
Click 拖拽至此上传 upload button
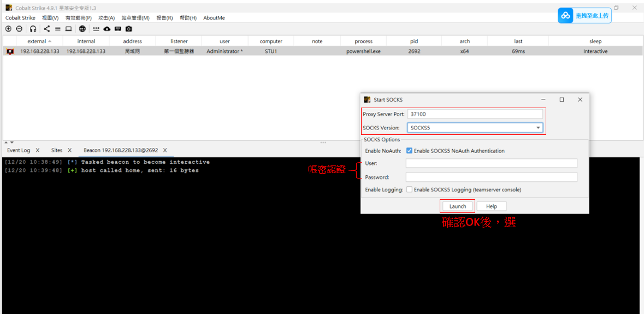[584, 16]
